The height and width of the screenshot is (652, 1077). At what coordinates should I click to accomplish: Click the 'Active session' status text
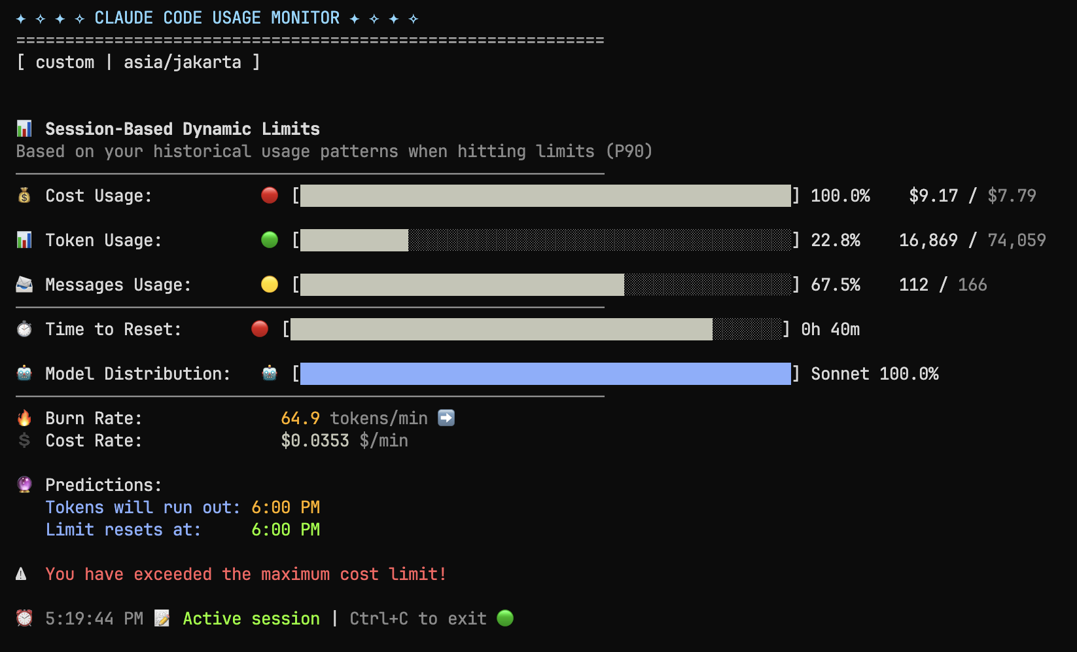(x=251, y=619)
